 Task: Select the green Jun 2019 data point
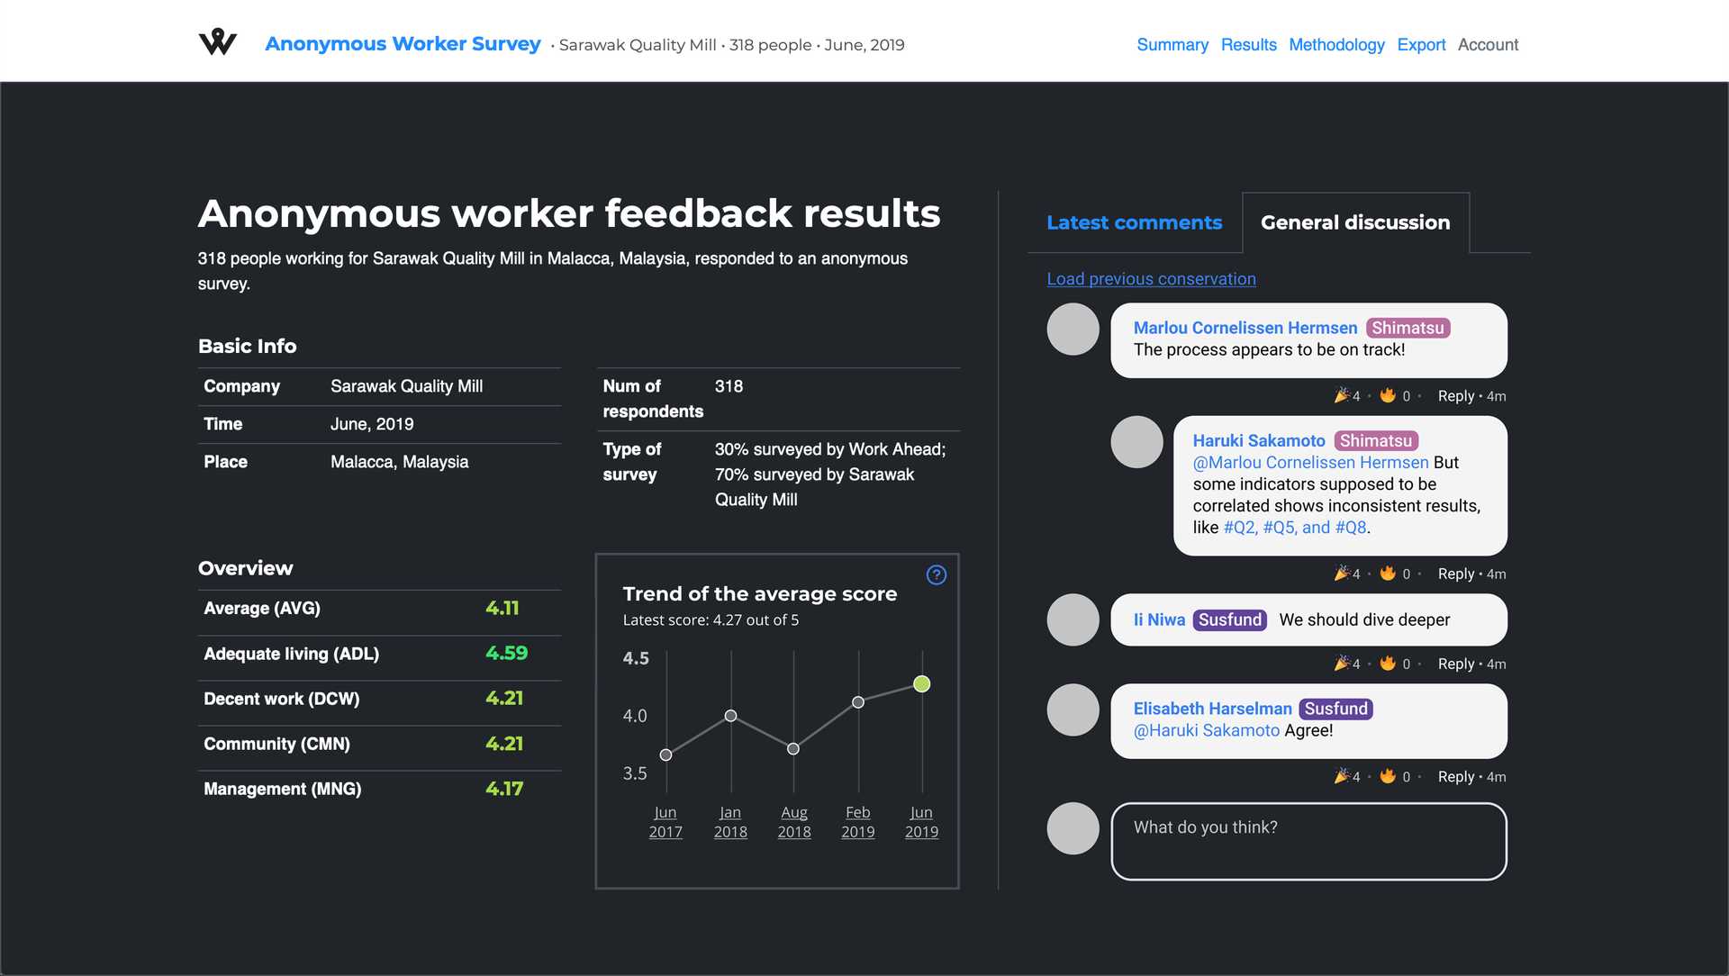coord(921,683)
